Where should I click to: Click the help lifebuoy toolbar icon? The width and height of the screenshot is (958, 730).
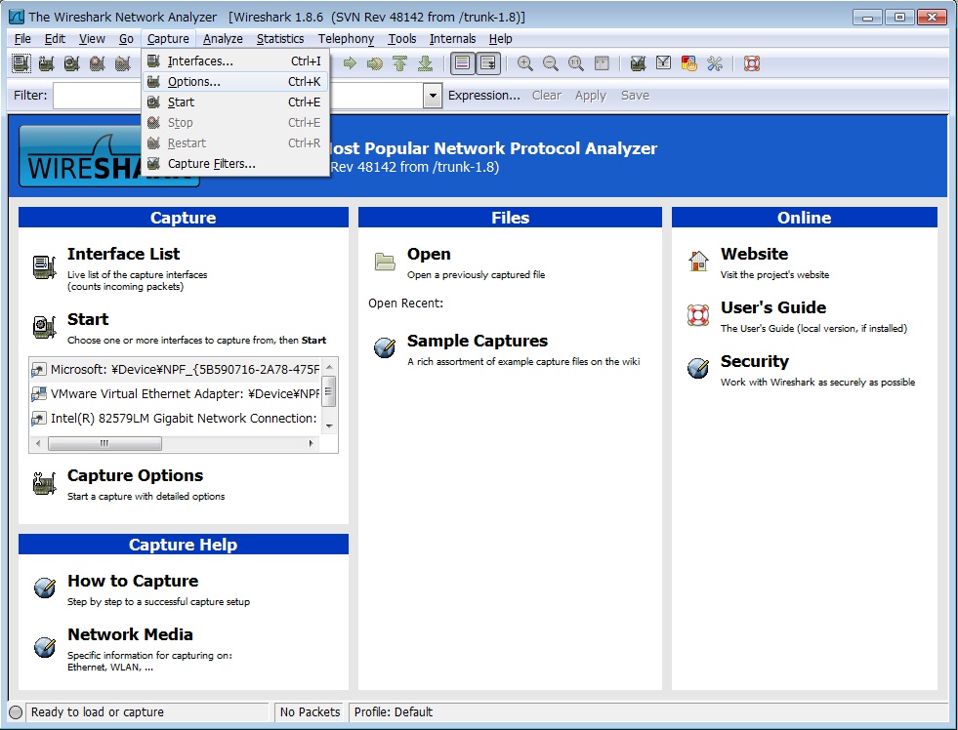[x=752, y=62]
